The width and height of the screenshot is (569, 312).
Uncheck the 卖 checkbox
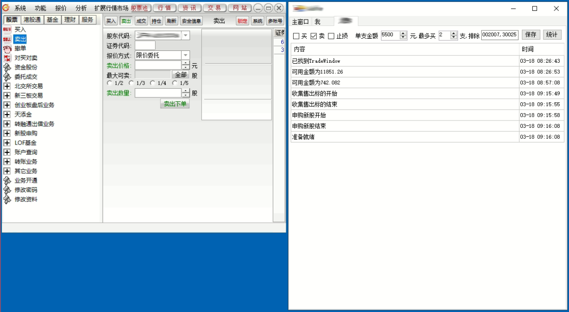[314, 36]
